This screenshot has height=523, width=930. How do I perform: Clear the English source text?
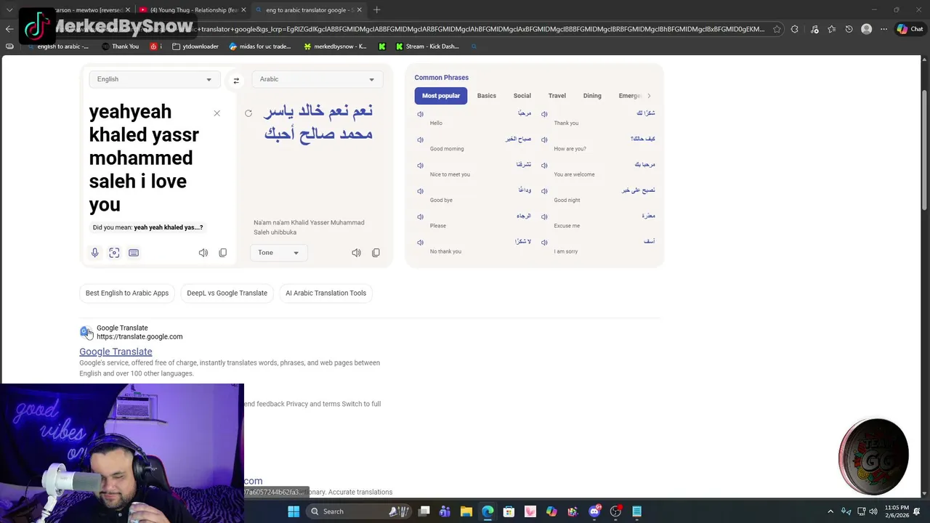click(x=217, y=113)
